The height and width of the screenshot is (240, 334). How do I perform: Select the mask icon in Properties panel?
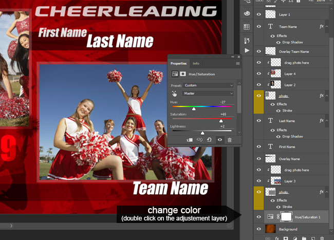pyautogui.click(x=183, y=74)
